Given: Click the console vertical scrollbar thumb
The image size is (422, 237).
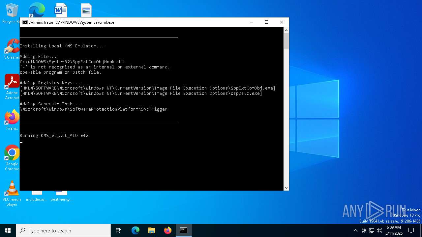Looking at the screenshot, I should click(286, 41).
